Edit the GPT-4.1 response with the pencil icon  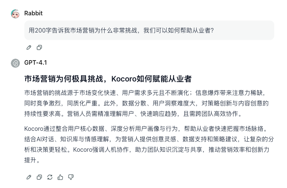pos(29,177)
